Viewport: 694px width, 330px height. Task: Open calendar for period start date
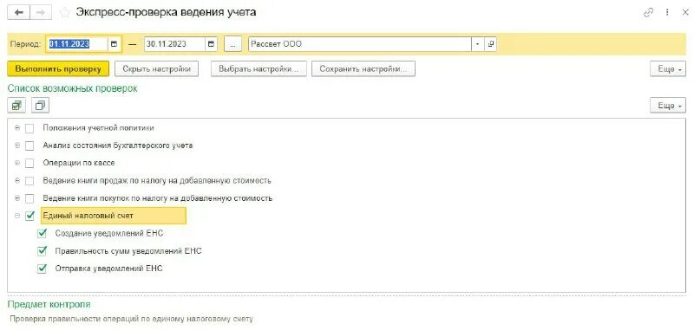[x=115, y=44]
